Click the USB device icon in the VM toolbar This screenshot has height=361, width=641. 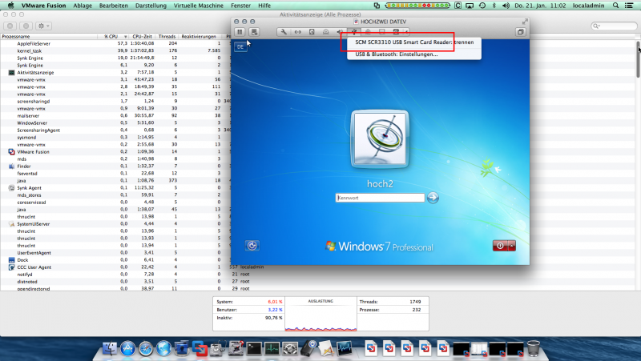pos(353,32)
